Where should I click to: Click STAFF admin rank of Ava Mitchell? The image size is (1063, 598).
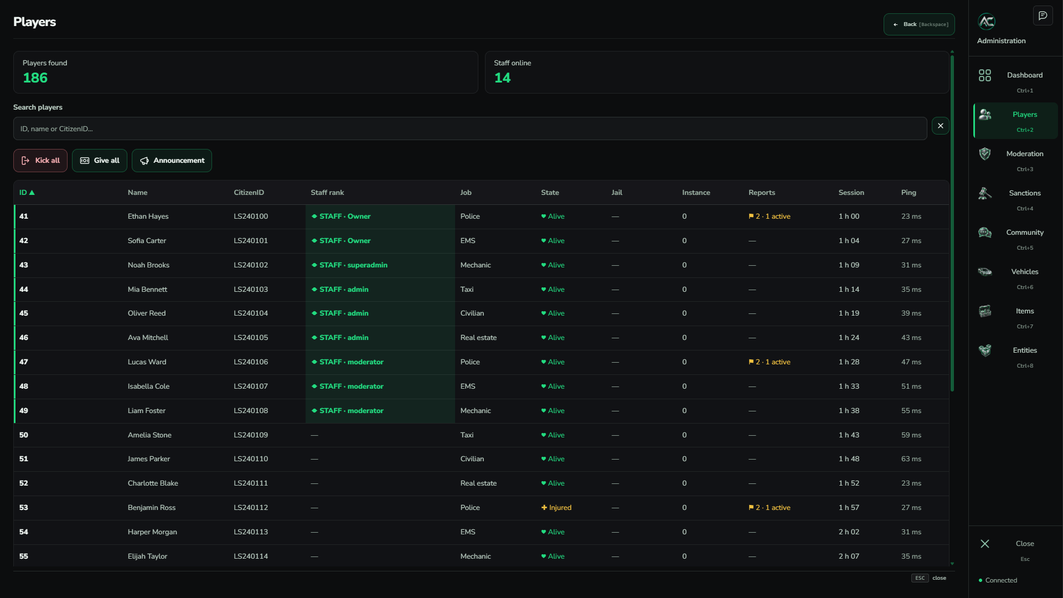click(x=340, y=338)
